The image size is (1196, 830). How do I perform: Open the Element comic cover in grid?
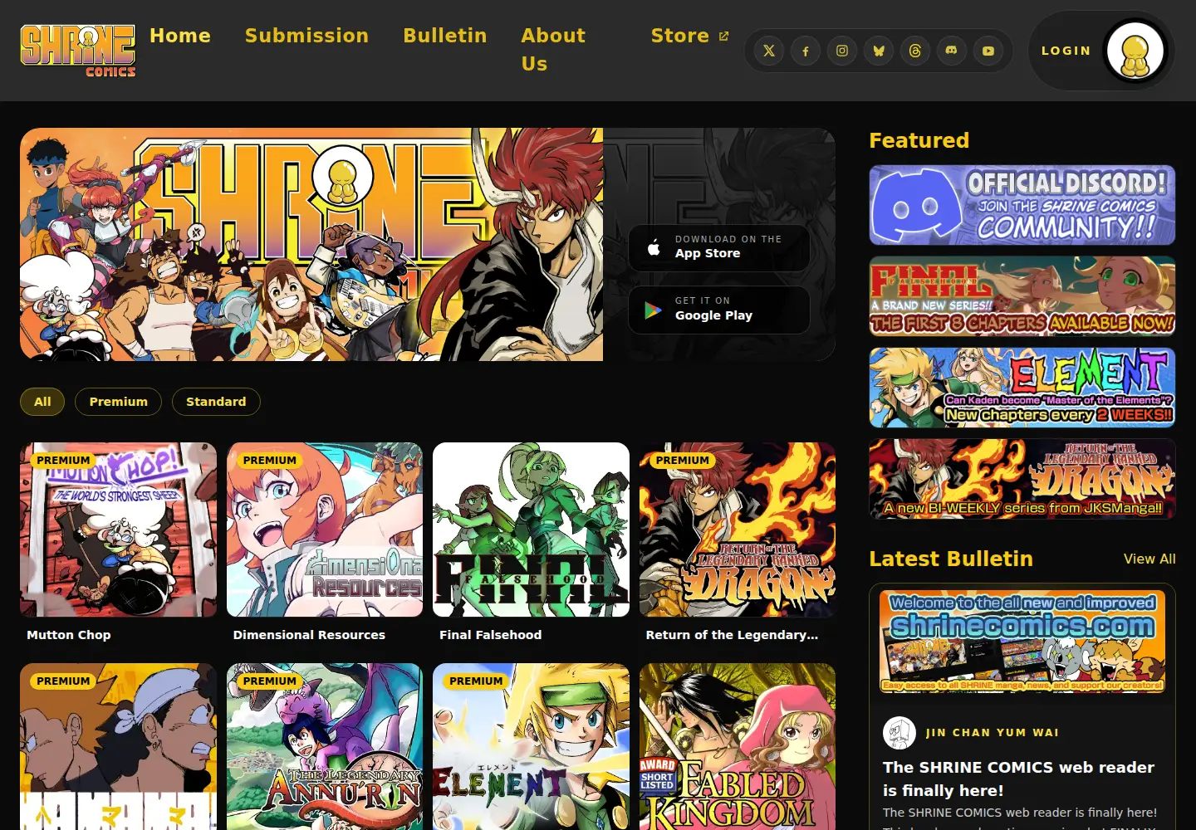pos(531,747)
